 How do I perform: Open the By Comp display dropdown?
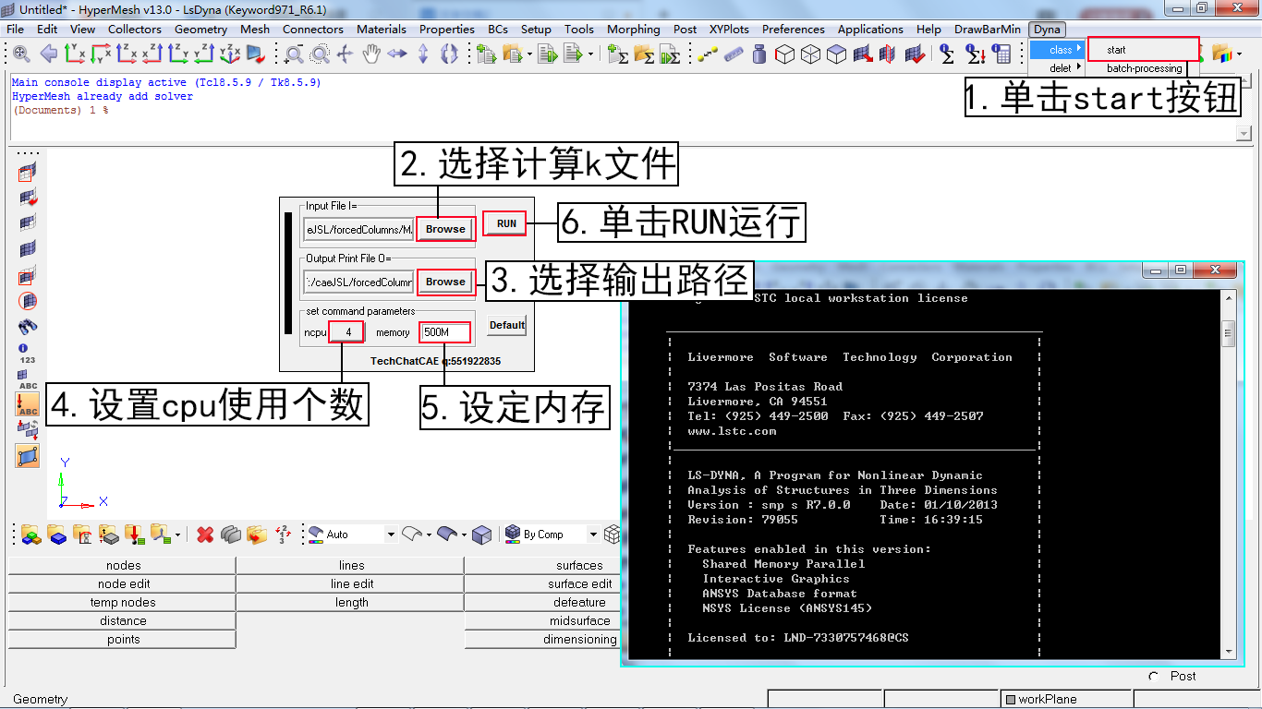(591, 534)
